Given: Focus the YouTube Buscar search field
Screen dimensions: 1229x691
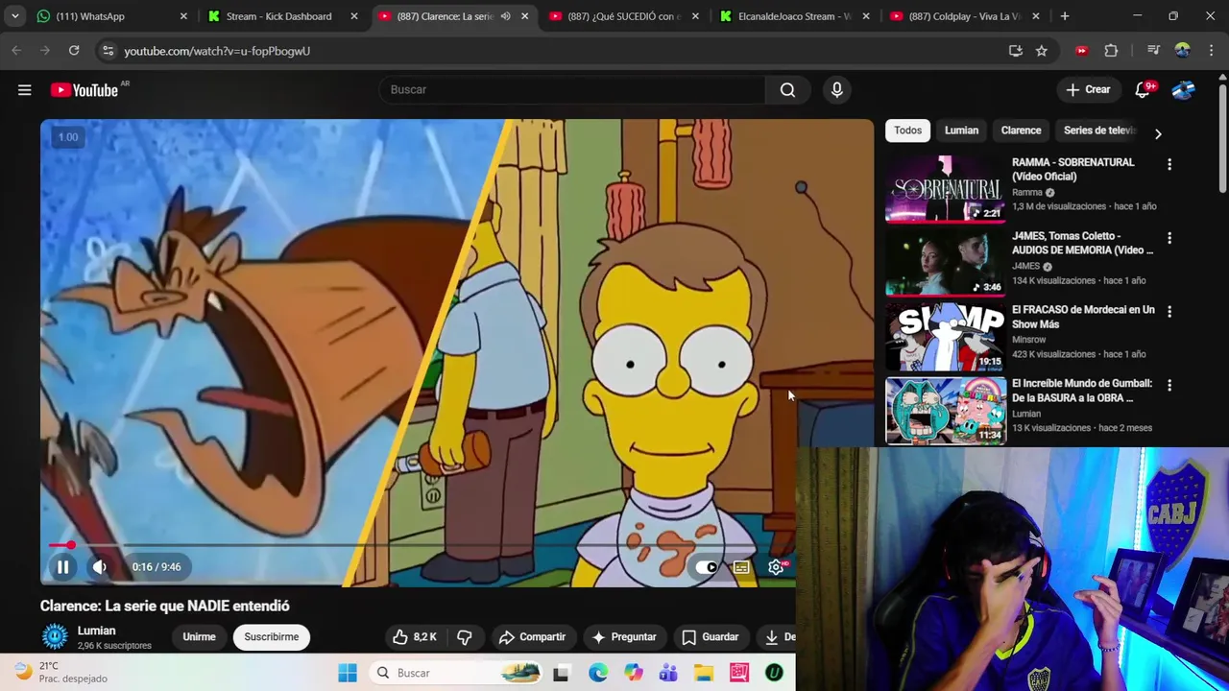Looking at the screenshot, I should click(572, 90).
